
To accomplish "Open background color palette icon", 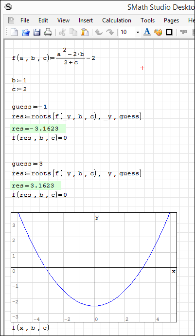I will [x=158, y=32].
